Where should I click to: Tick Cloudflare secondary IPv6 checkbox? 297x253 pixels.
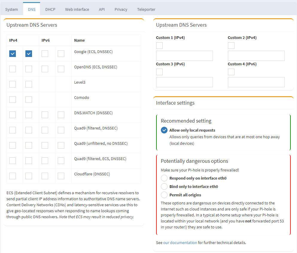[61, 176]
